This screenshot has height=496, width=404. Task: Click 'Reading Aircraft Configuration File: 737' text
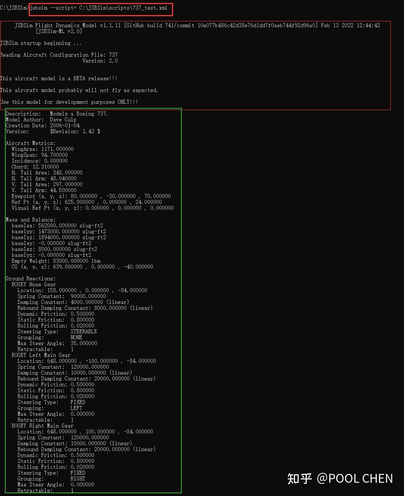[x=59, y=55]
